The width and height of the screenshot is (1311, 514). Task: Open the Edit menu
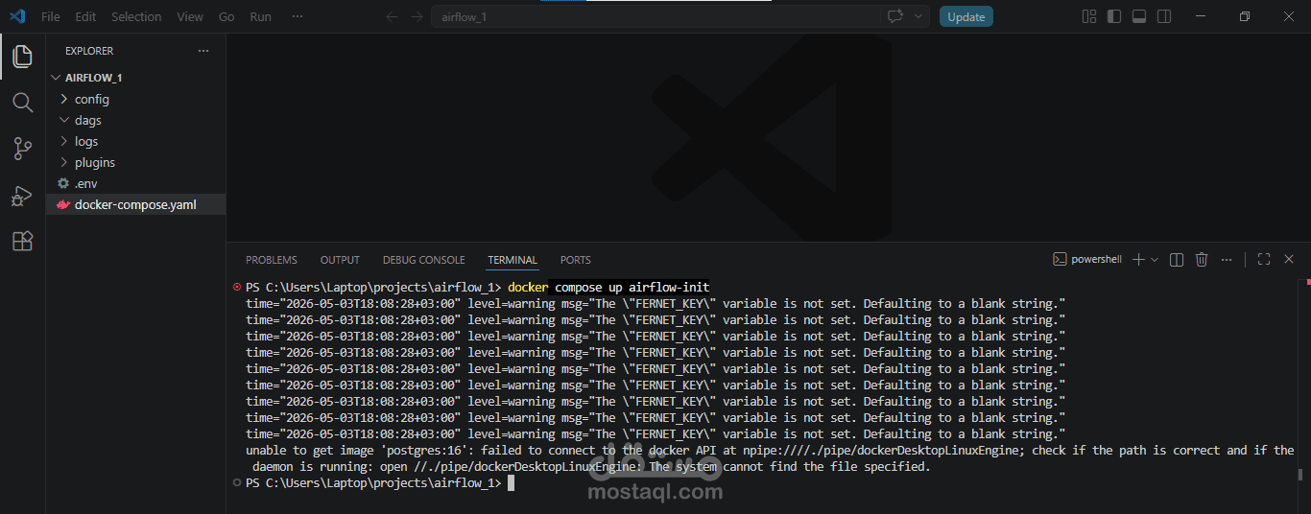(x=85, y=16)
